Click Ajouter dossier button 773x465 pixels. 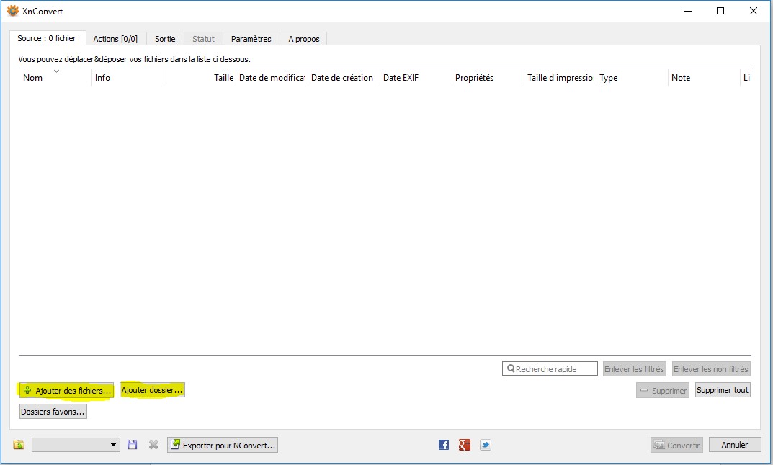coord(152,390)
